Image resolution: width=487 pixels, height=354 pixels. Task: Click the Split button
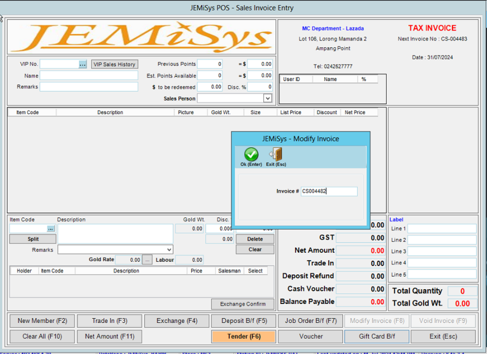pos(32,239)
